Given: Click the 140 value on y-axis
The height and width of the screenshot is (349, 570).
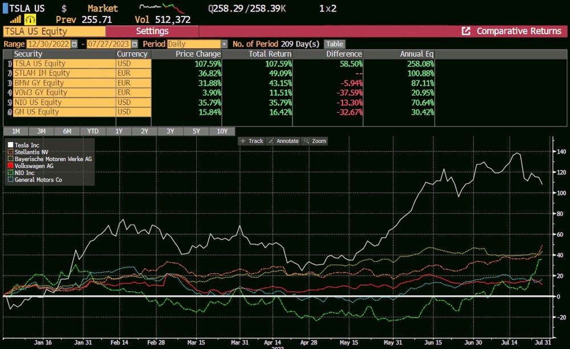Looking at the screenshot, I should [x=561, y=152].
